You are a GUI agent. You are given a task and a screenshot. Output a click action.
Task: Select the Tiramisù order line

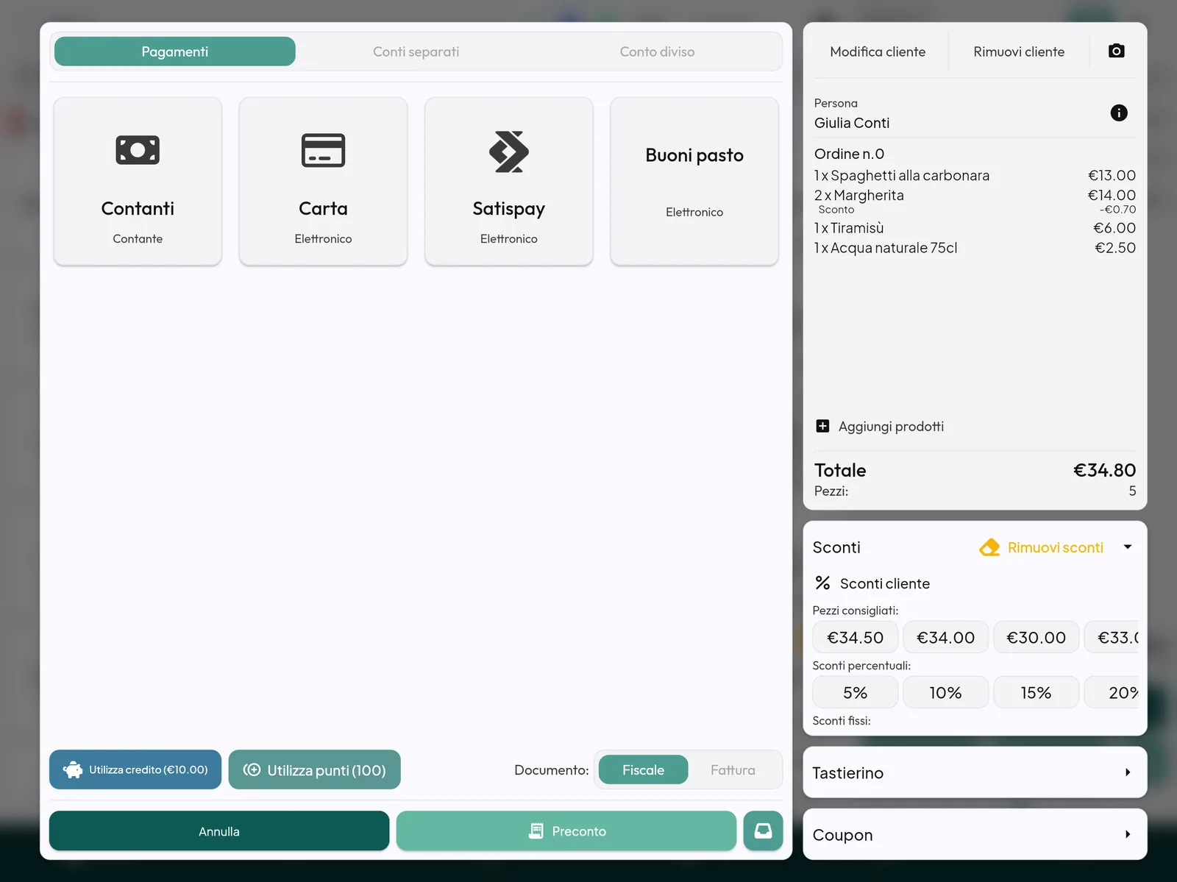tap(975, 228)
